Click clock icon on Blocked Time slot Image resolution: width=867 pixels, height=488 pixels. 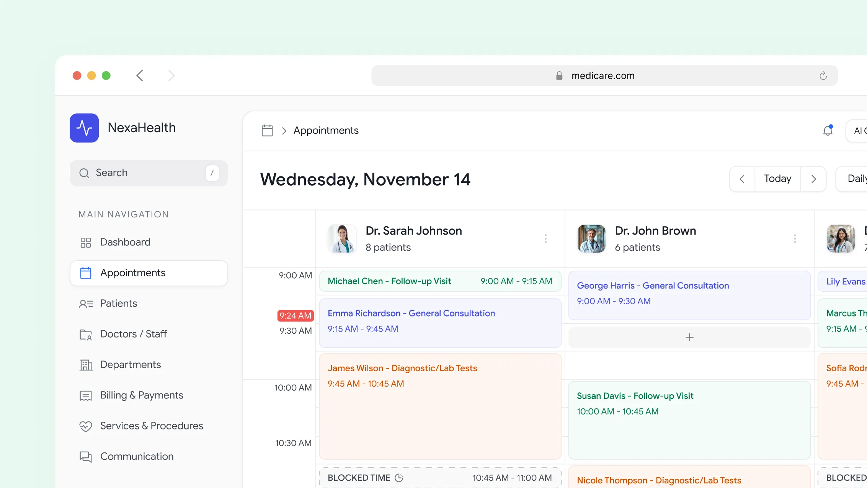(x=399, y=478)
